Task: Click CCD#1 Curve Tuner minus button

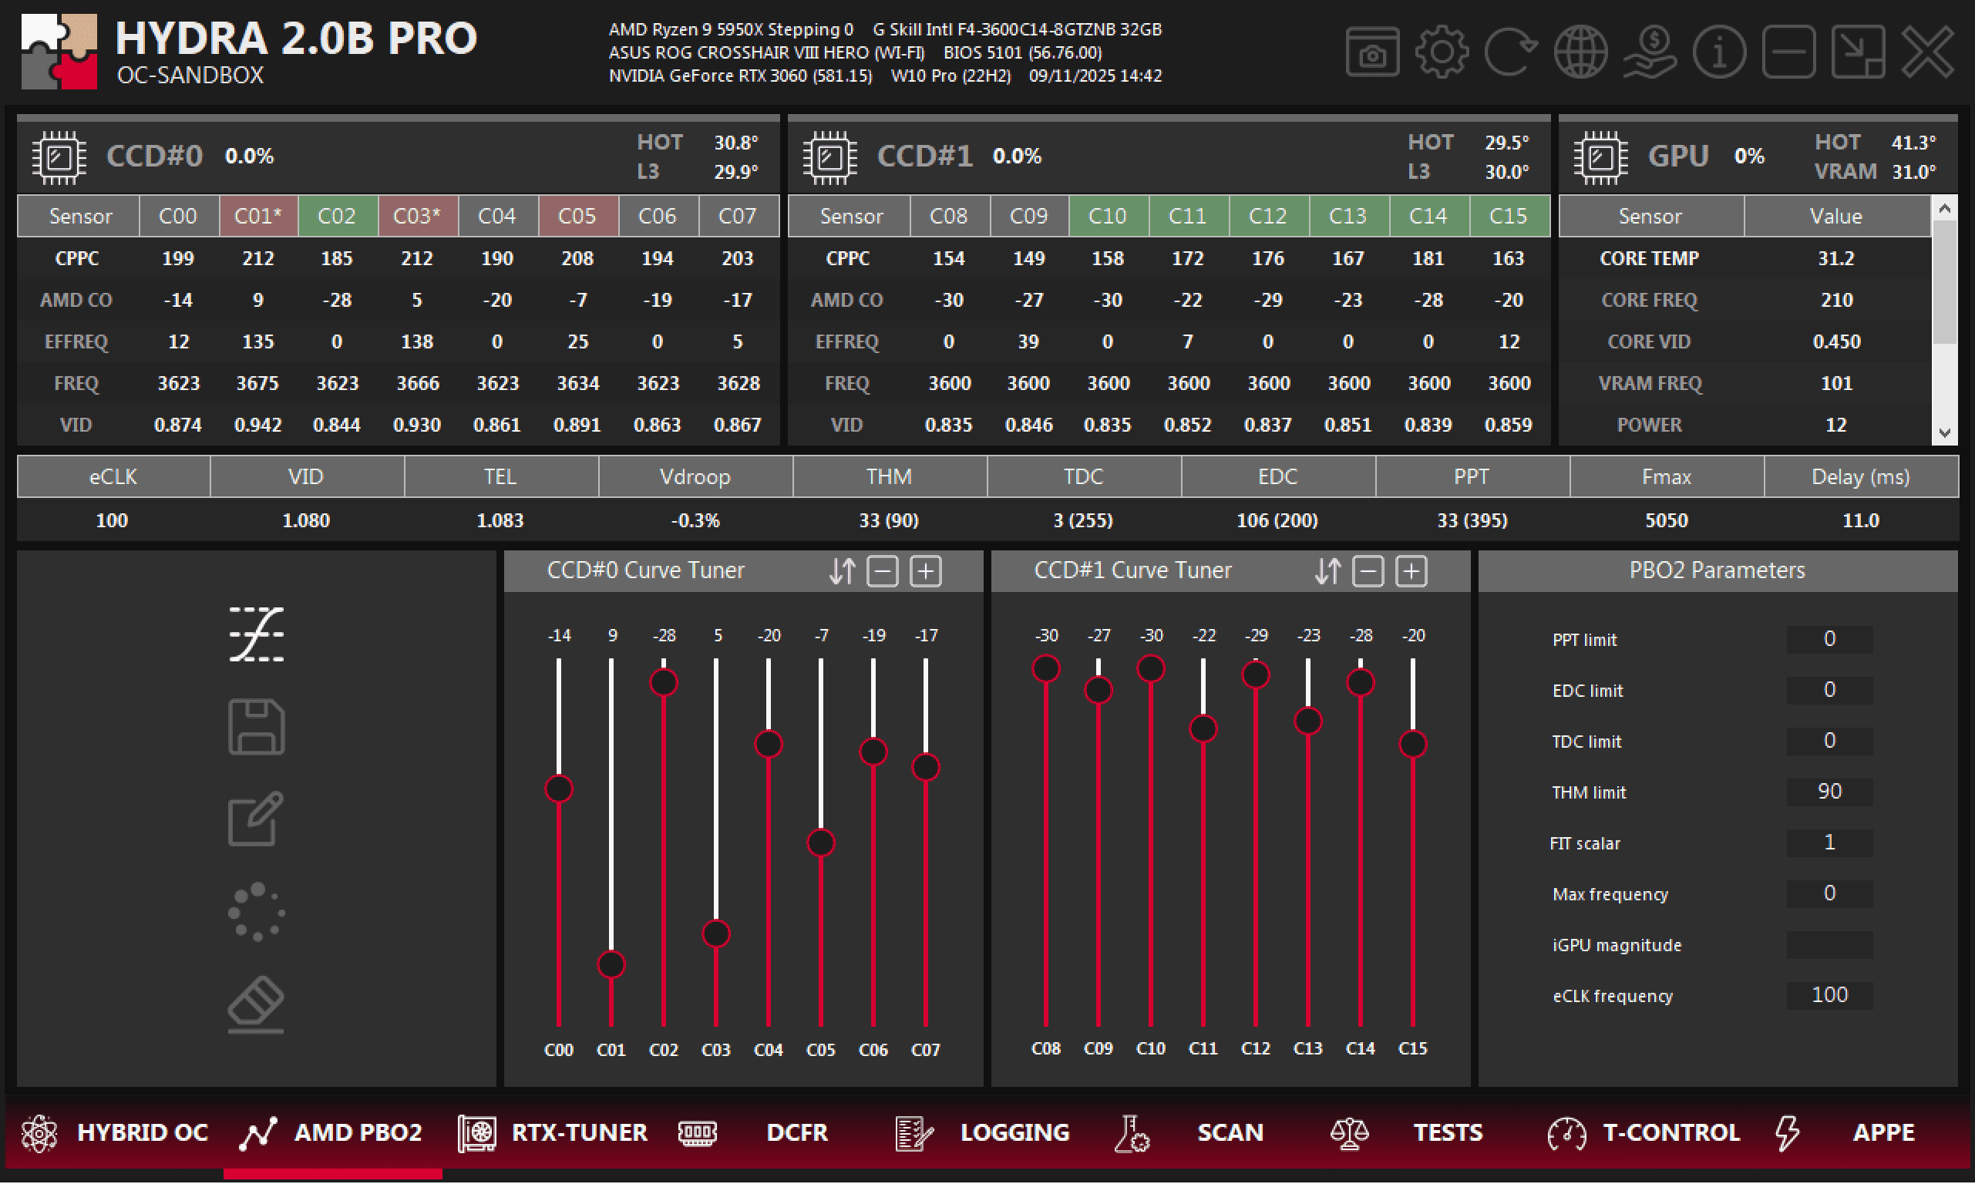Action: pyautogui.click(x=1368, y=571)
